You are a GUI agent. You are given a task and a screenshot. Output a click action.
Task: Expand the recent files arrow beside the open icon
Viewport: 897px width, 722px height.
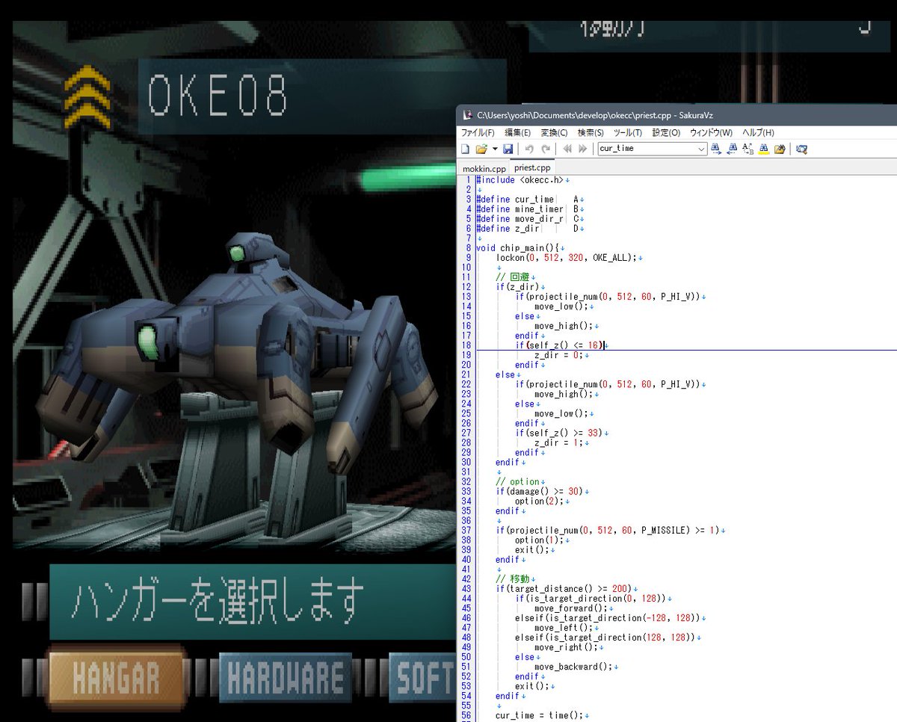click(x=494, y=149)
